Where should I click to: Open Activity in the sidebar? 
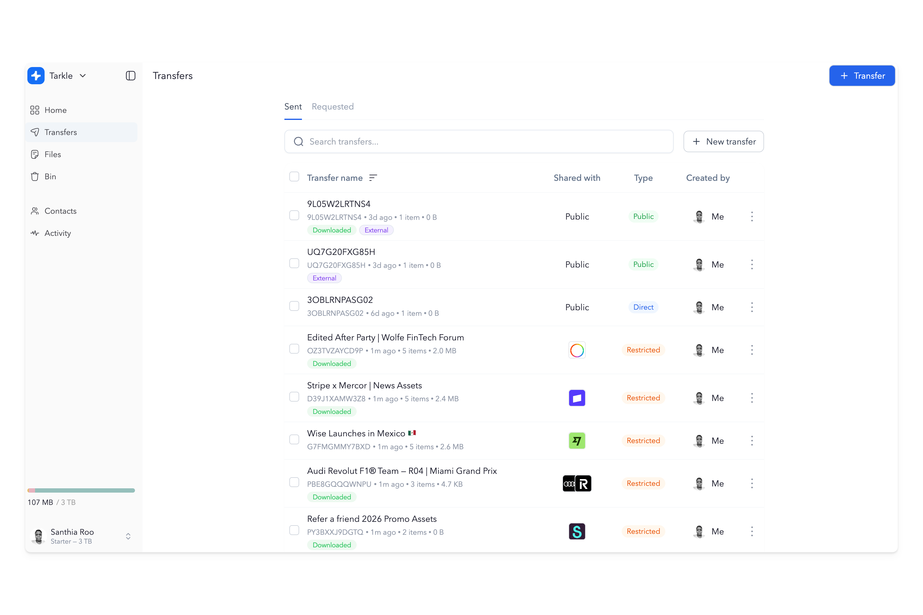click(81, 233)
